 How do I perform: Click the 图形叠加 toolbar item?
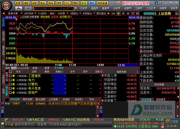[101, 13]
